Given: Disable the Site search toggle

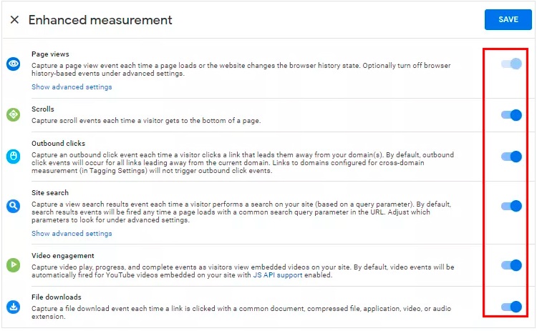Looking at the screenshot, I should point(511,206).
